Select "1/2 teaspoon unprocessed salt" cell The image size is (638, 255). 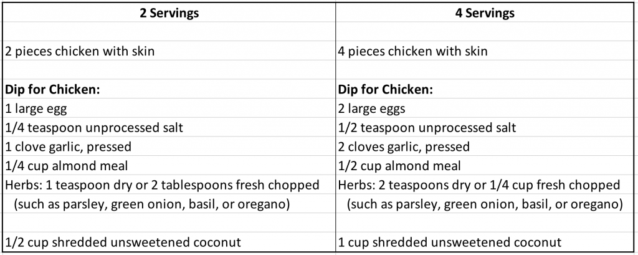pyautogui.click(x=485, y=127)
